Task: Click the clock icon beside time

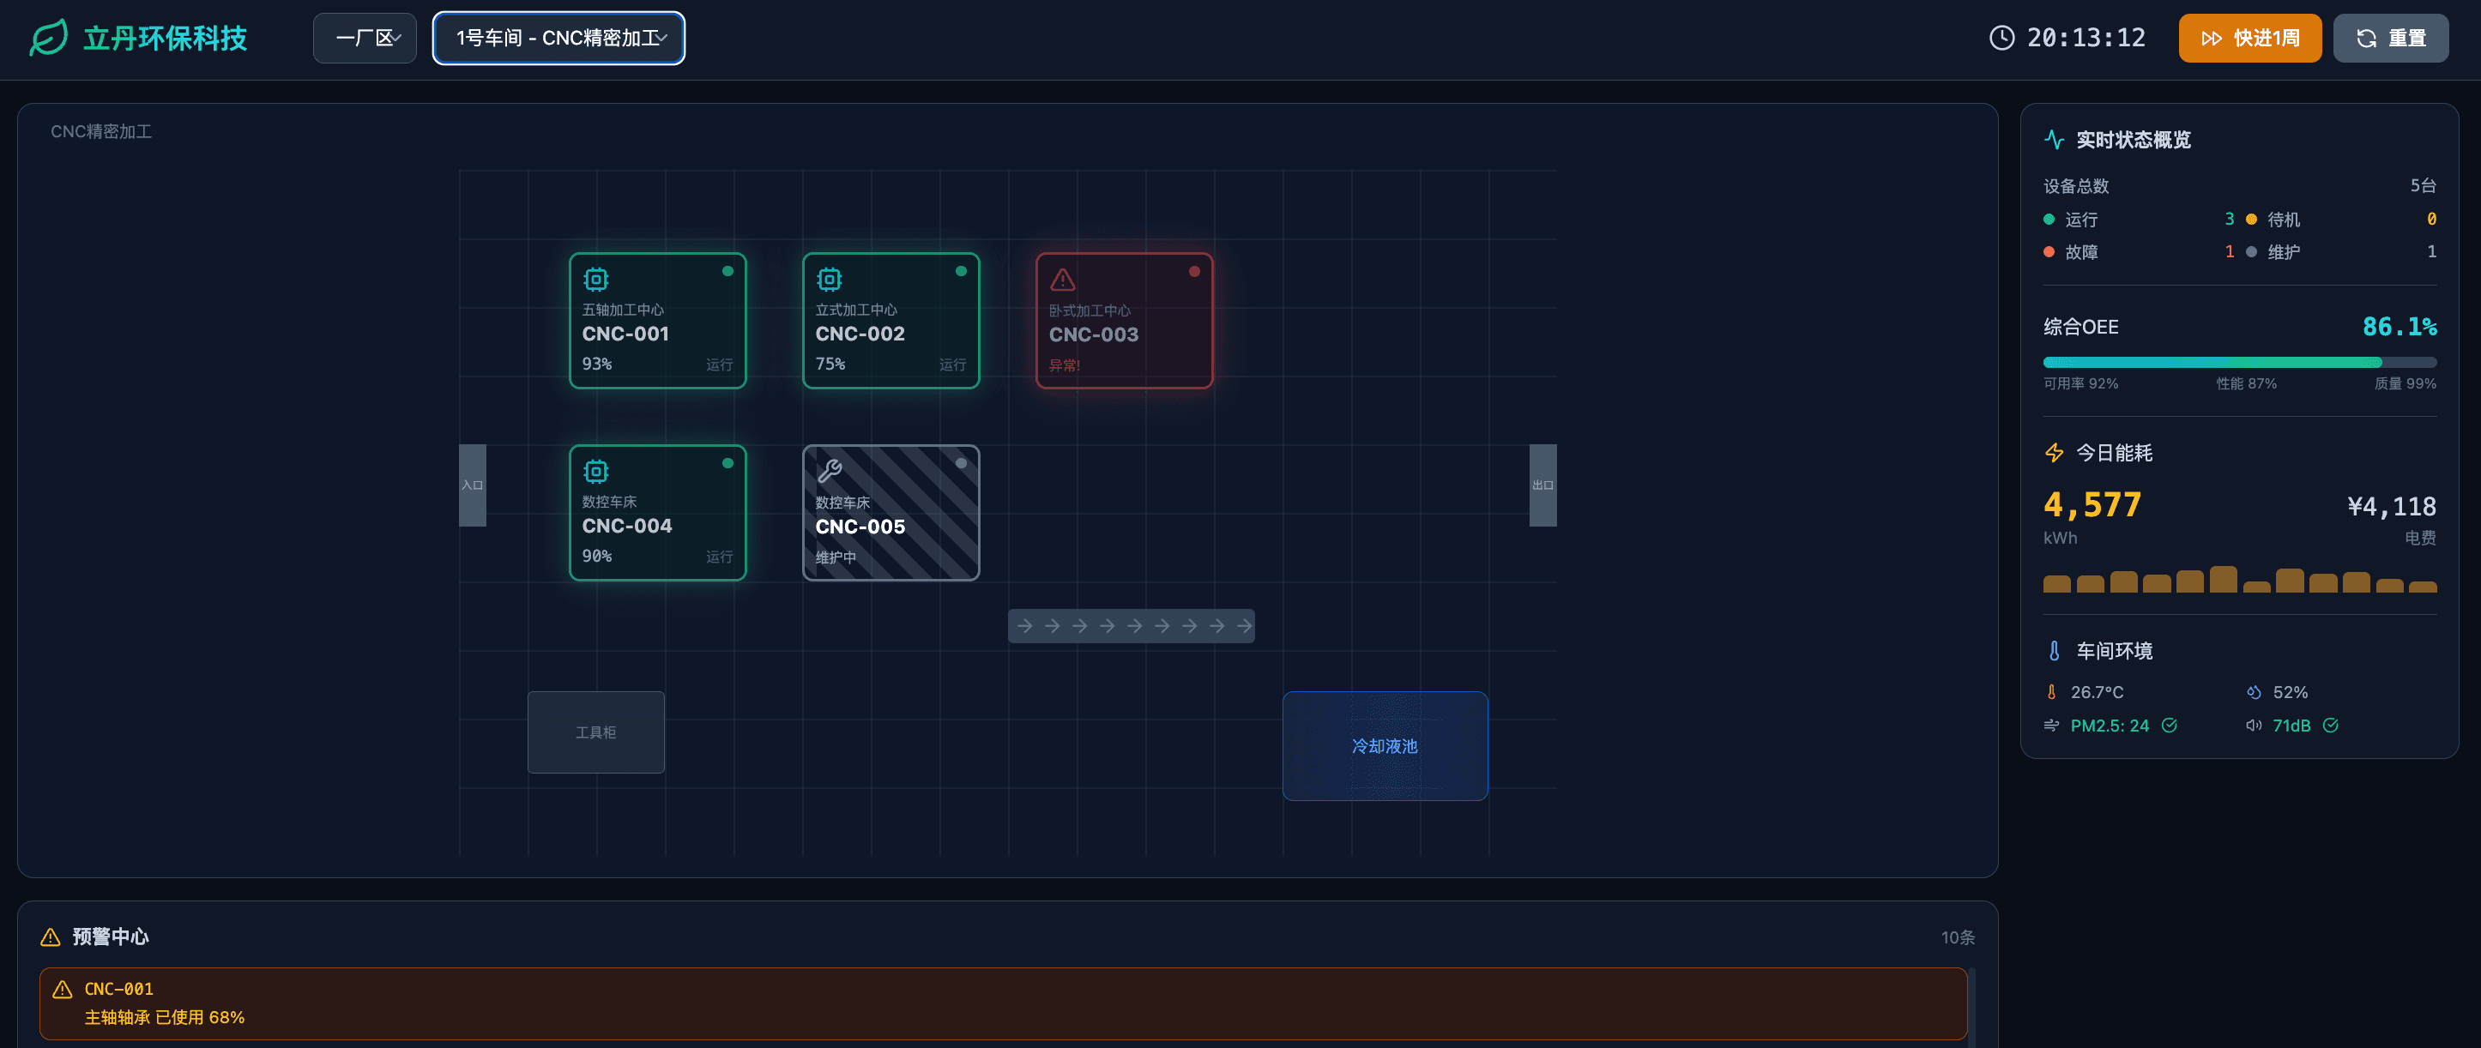Action: click(2001, 39)
